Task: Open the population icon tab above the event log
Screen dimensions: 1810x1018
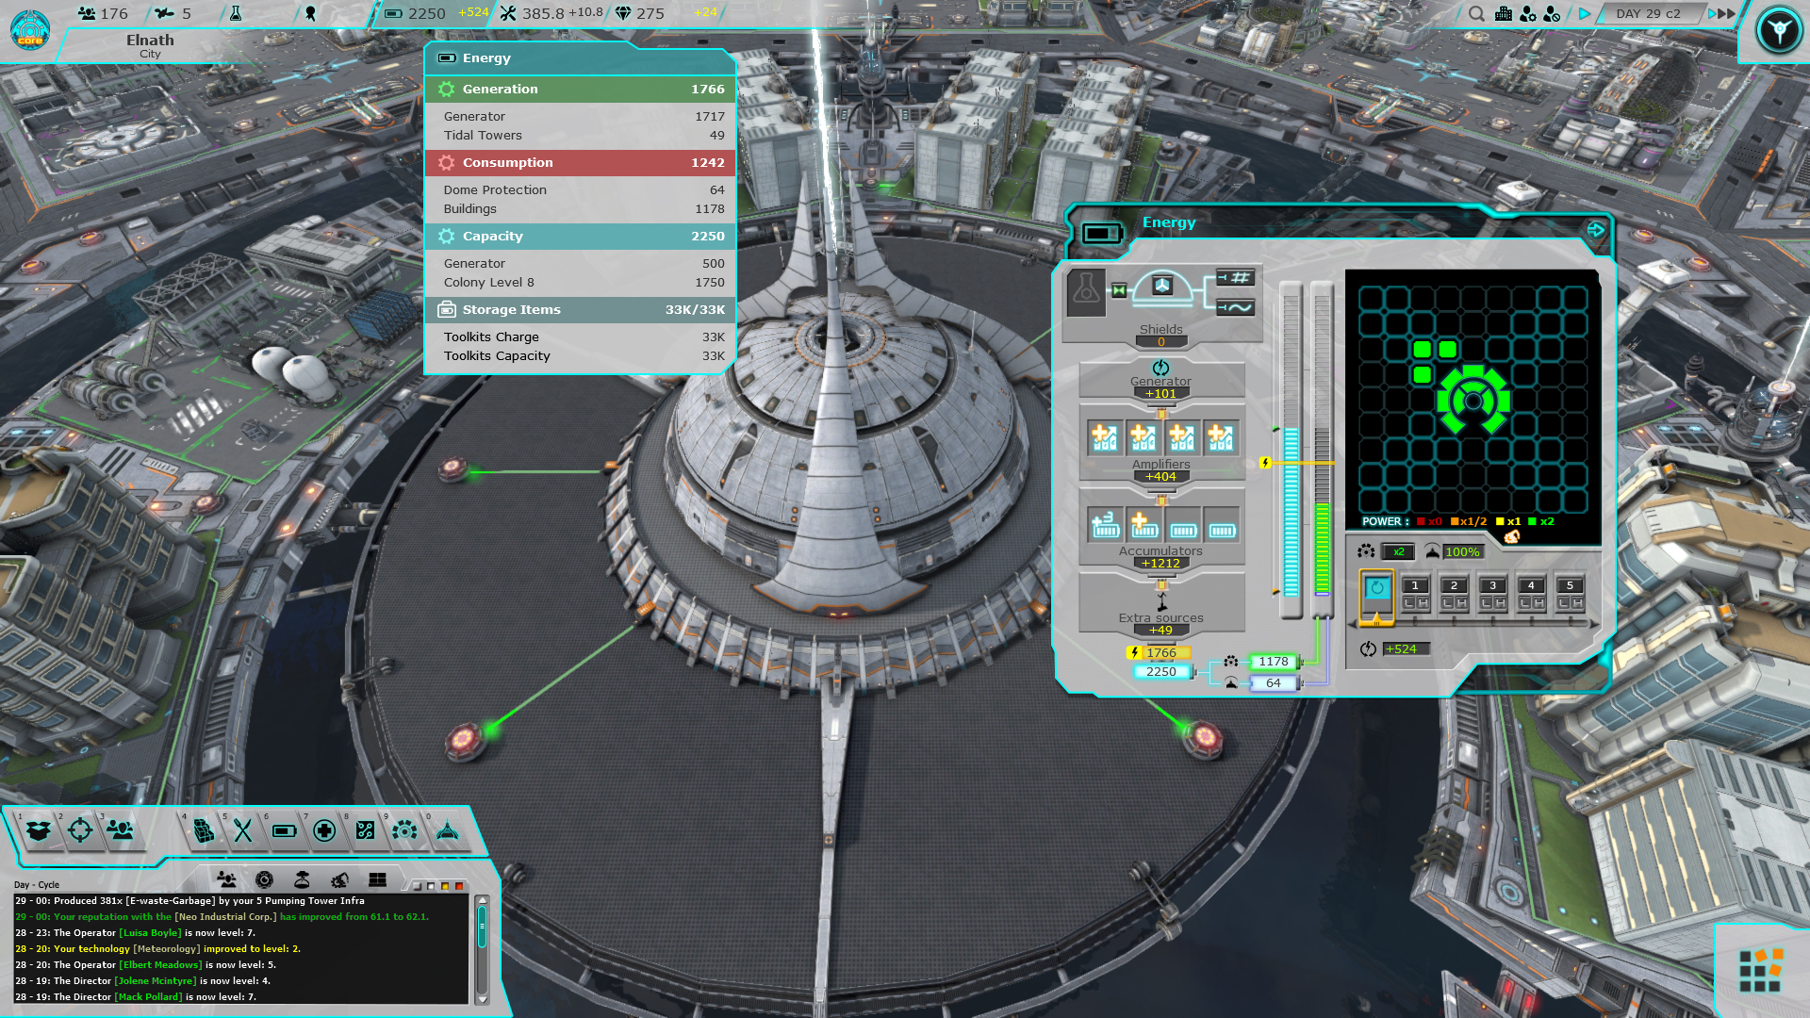Action: [226, 878]
